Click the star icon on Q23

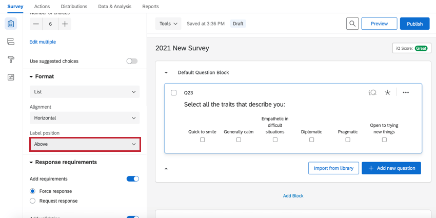387,92
